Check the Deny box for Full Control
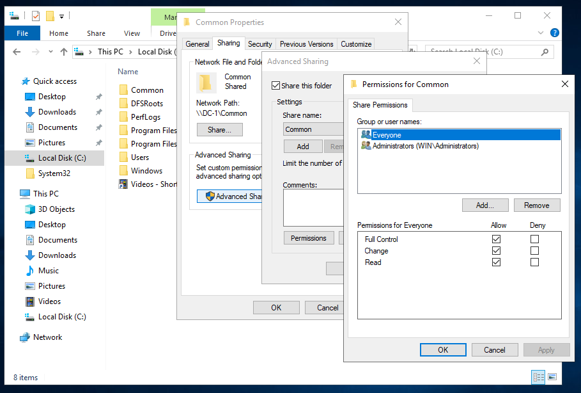 pyautogui.click(x=534, y=239)
